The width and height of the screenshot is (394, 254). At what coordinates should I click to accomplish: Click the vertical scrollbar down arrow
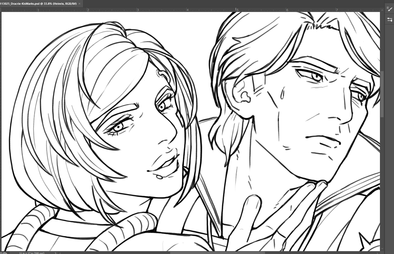click(382, 249)
